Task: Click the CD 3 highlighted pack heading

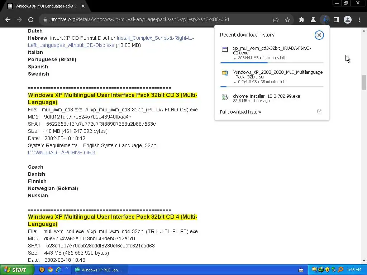Action: point(113,99)
